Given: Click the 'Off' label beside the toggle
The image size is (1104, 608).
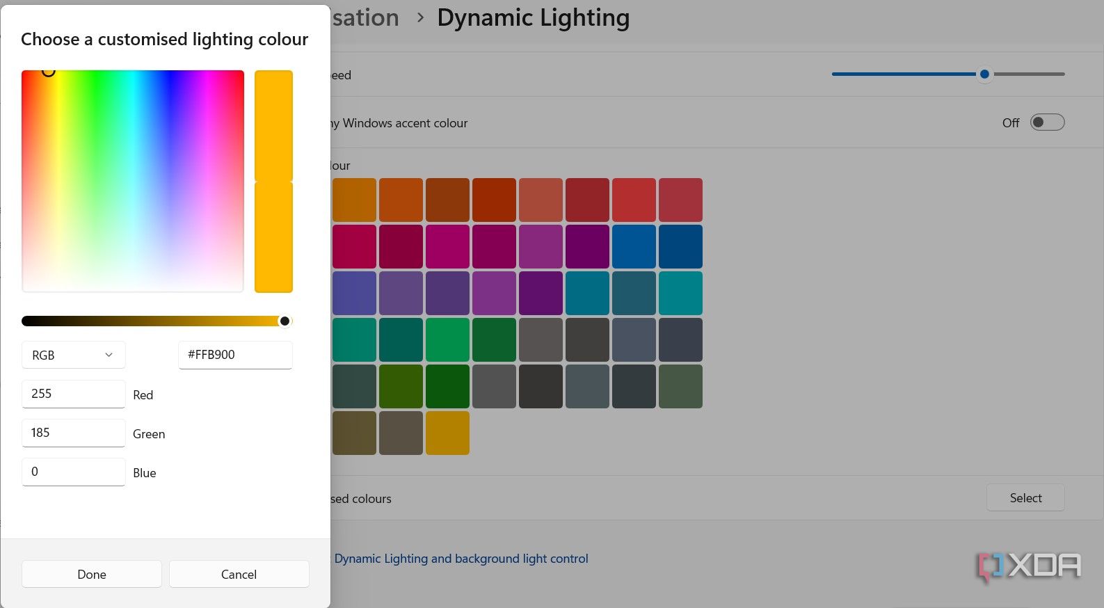Looking at the screenshot, I should tap(1011, 123).
